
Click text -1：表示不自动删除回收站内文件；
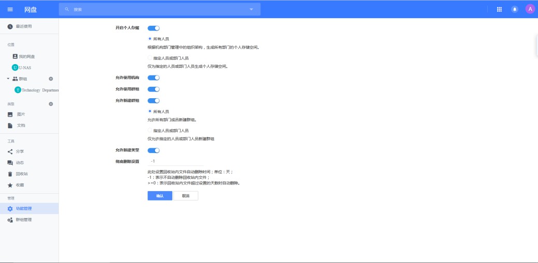[x=179, y=177]
